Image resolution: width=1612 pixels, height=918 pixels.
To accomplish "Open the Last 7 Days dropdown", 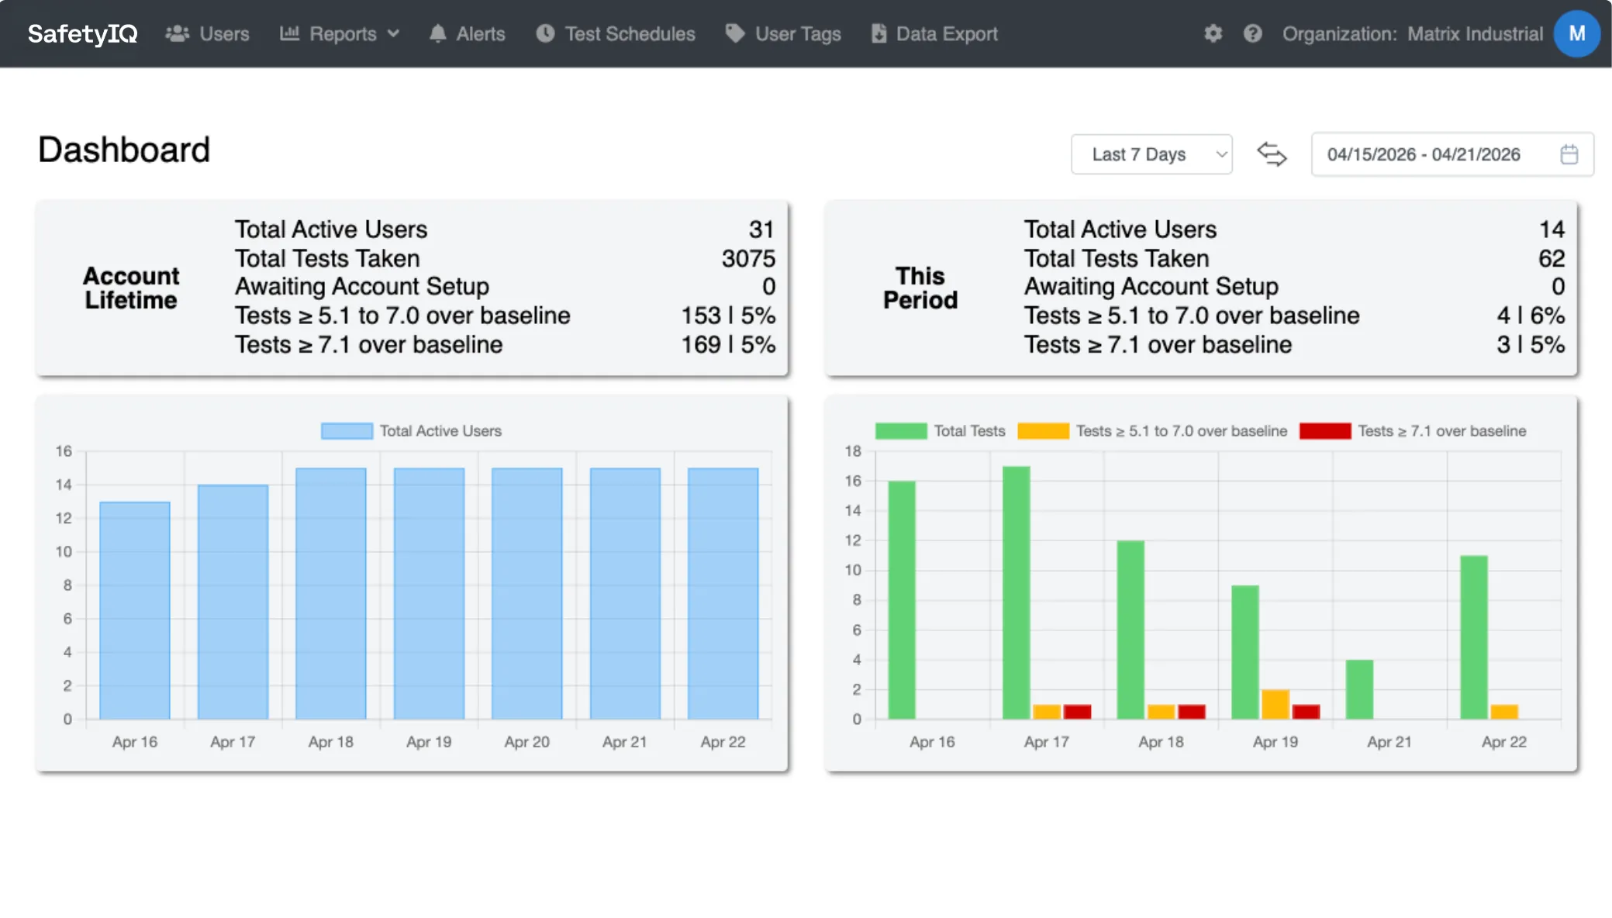I will 1151,154.
